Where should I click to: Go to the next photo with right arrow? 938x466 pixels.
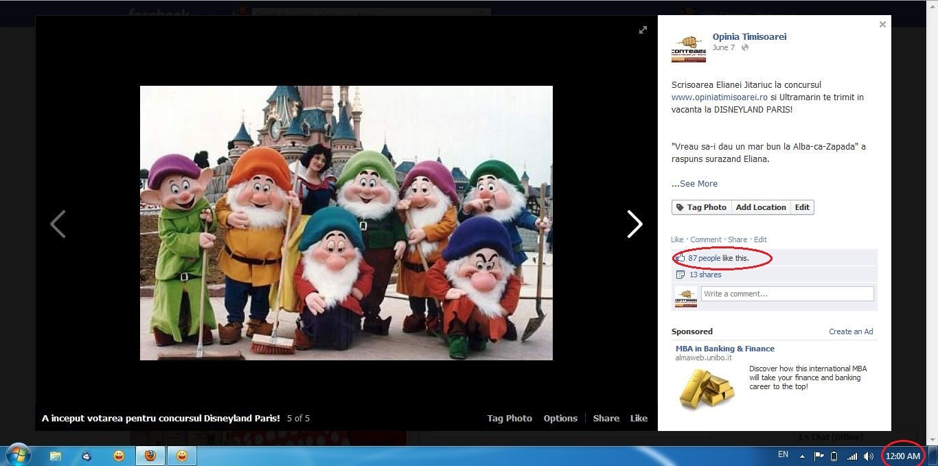coord(634,224)
